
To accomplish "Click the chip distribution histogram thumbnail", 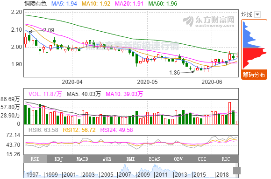I will [x=254, y=45].
